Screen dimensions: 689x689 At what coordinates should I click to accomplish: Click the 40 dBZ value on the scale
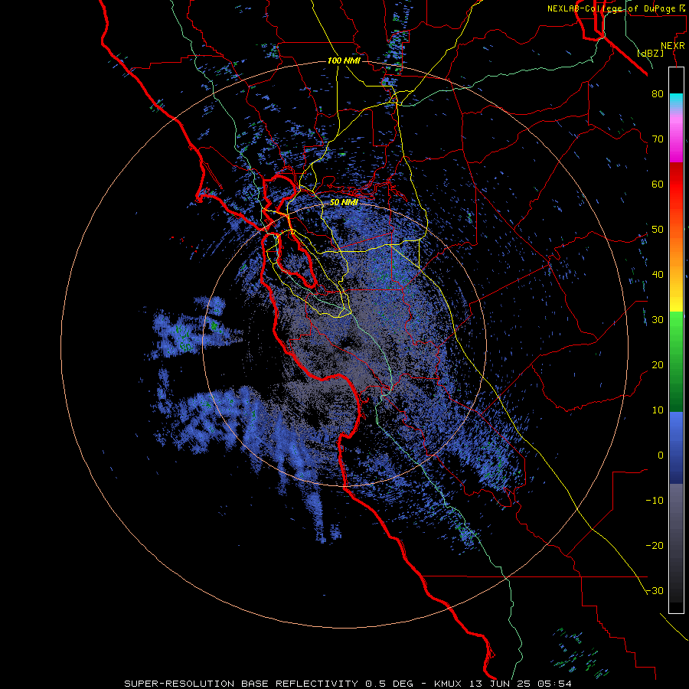tap(658, 275)
